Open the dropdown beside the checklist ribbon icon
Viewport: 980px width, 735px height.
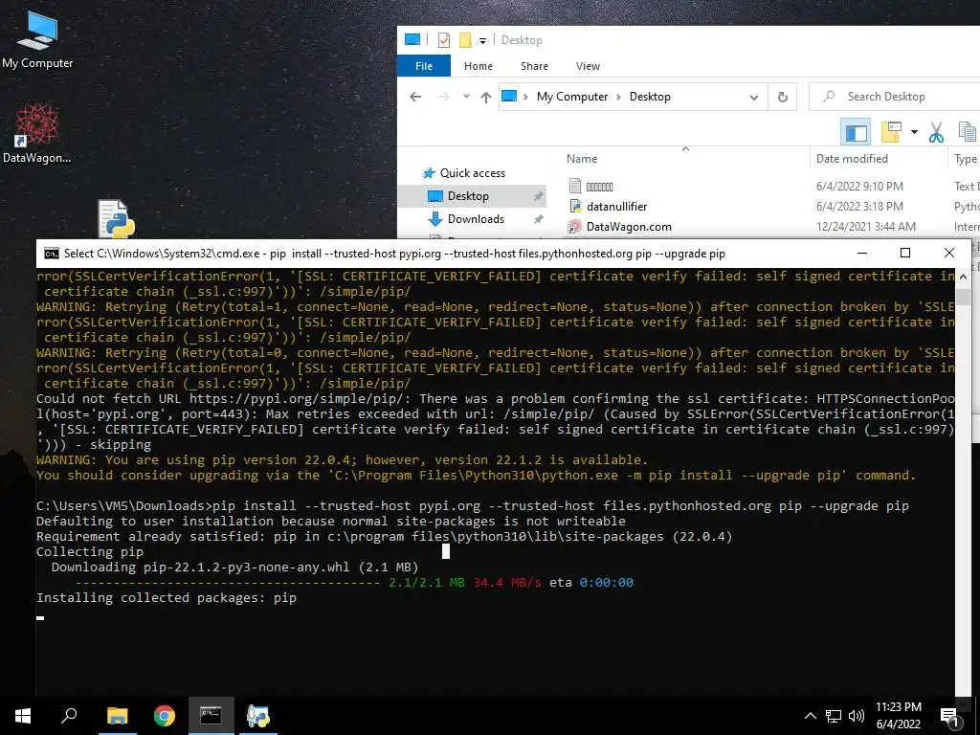tap(914, 132)
